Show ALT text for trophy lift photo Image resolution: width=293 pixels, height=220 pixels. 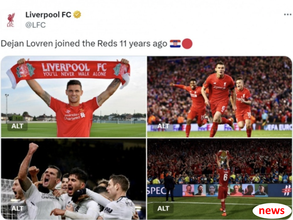click(x=163, y=208)
